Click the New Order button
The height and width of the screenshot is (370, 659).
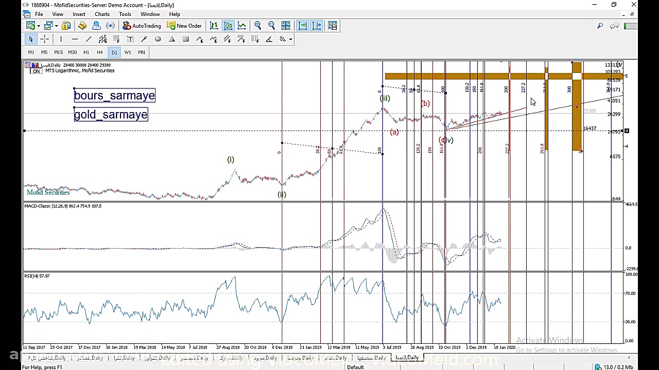(184, 26)
